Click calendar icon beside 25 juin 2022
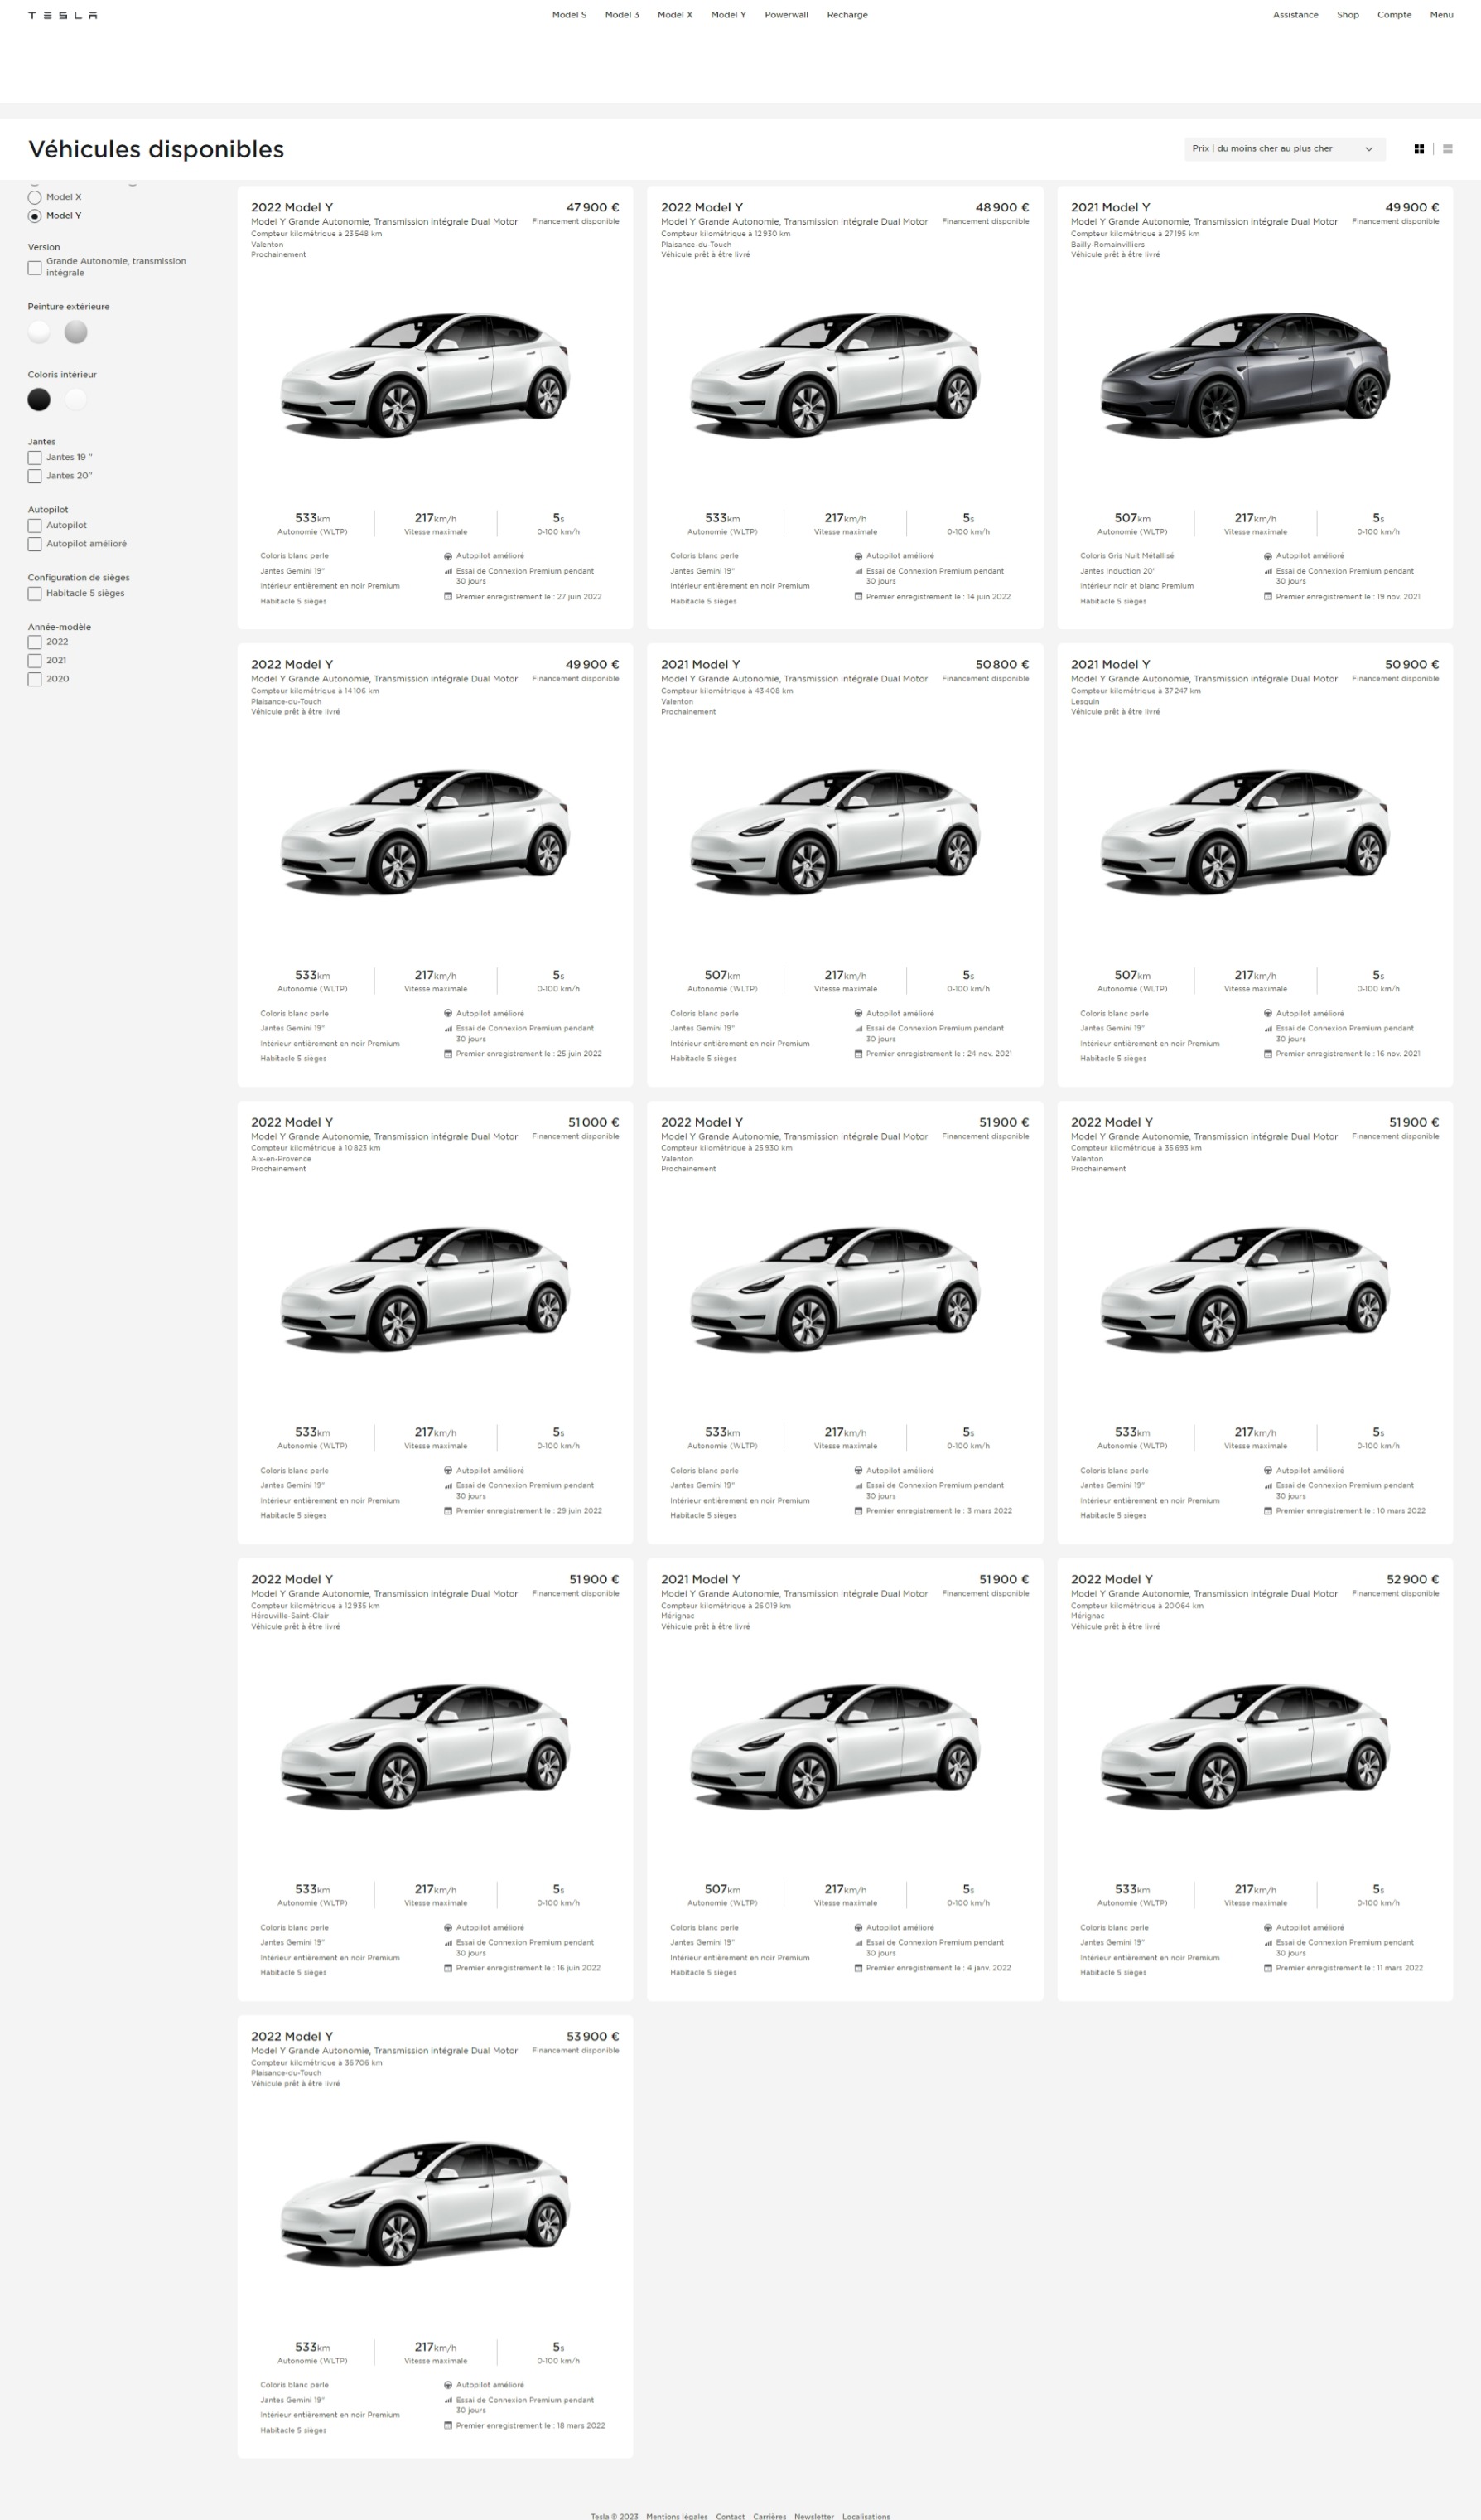The height and width of the screenshot is (2520, 1481). point(448,1054)
